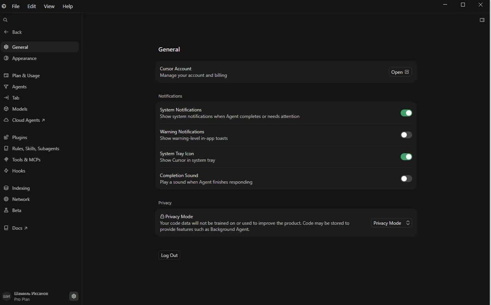Click the Network globe icon

[6, 199]
